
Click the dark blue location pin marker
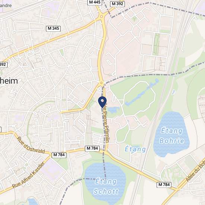[x=102, y=102]
